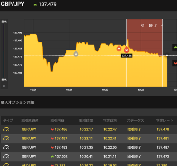Image resolution: width=177 pixels, height=166 pixels.
Task: Click the red down arrow beside 137.486 in table
Action: tap(52, 129)
